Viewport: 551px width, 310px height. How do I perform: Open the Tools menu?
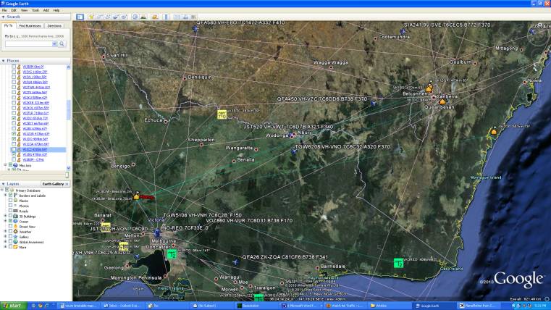pyautogui.click(x=35, y=10)
